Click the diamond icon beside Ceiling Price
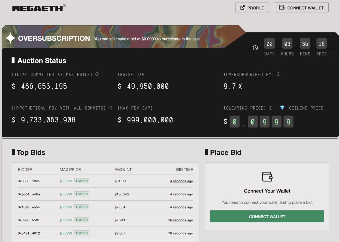Screen dimensions: 340x242 (282, 108)
